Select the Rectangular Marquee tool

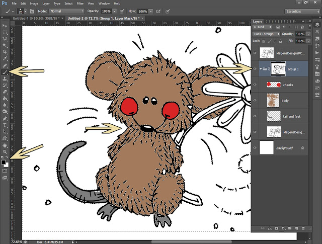click(x=5, y=31)
